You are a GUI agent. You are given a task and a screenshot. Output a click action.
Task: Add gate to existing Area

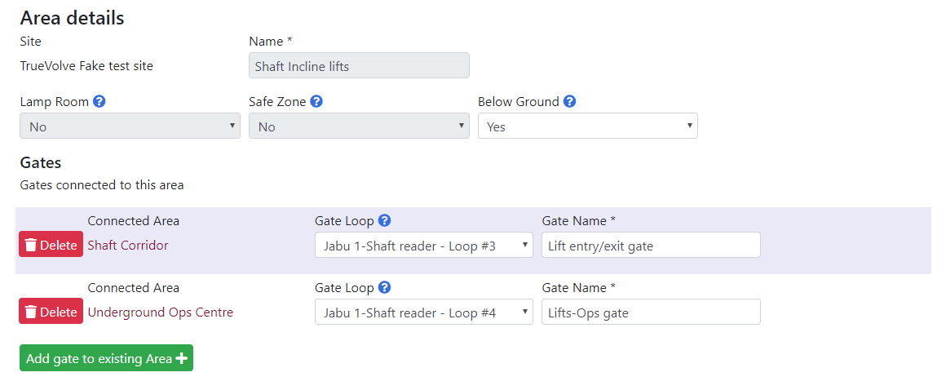click(106, 358)
